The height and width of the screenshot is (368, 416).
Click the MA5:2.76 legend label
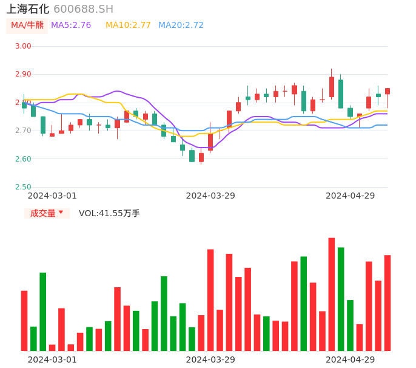(71, 26)
